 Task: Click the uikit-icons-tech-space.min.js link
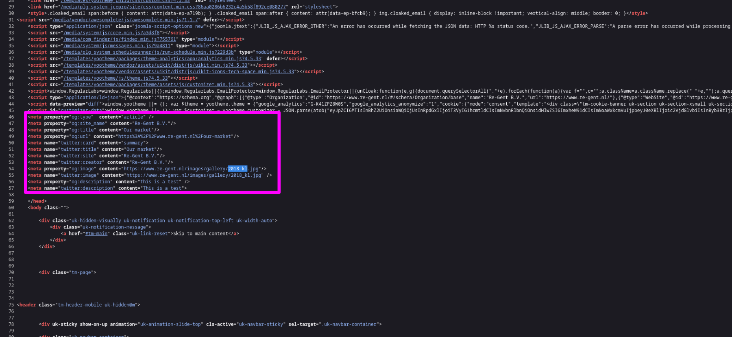tap(179, 72)
